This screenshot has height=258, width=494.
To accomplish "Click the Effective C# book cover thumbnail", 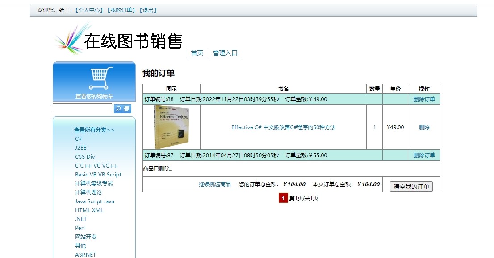I will pyautogui.click(x=172, y=127).
